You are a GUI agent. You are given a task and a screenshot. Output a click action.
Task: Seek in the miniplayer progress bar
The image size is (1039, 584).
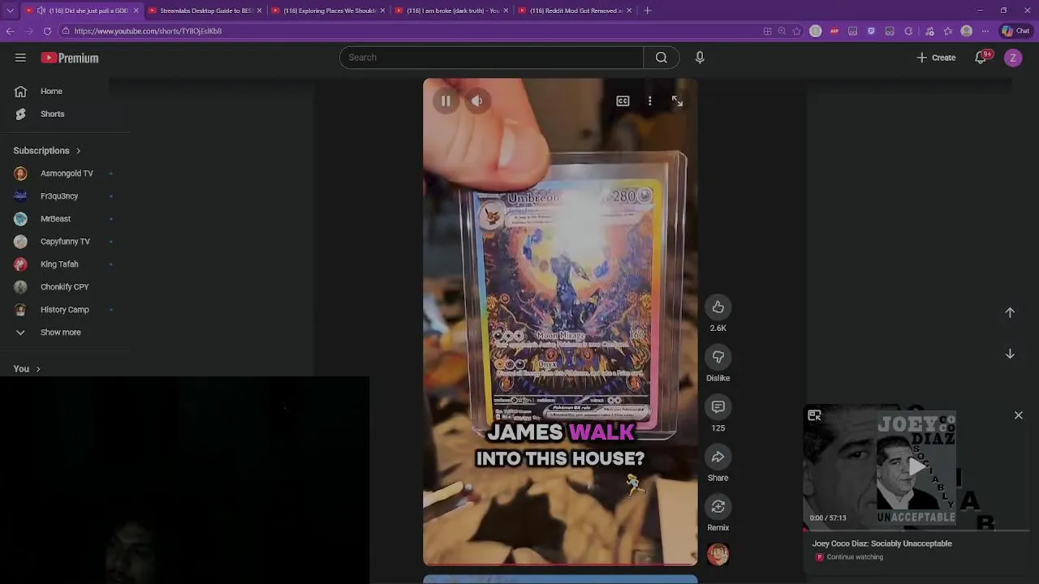click(916, 530)
